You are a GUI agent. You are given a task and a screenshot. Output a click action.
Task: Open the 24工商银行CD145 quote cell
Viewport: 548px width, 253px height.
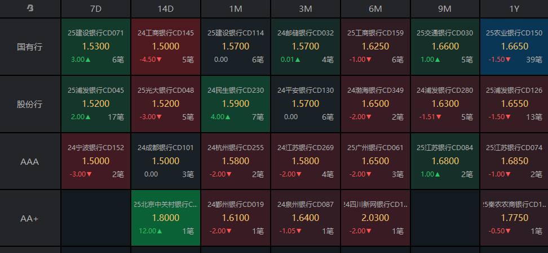click(x=165, y=47)
